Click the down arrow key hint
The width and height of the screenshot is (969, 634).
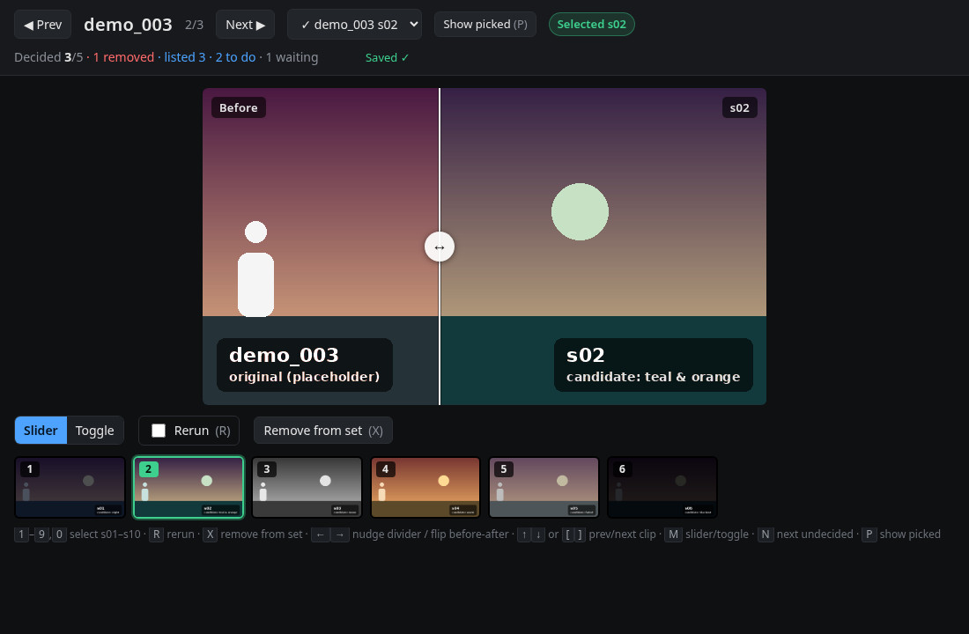[x=538, y=534]
